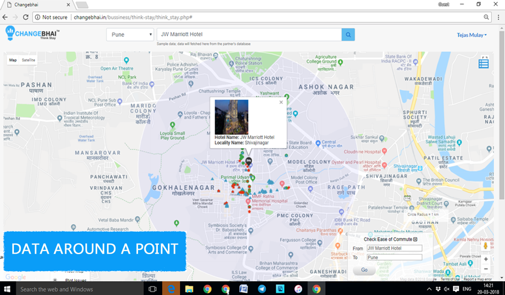Click the Loyola Small Play Ground pin
This screenshot has width=505, height=295.
(x=172, y=125)
